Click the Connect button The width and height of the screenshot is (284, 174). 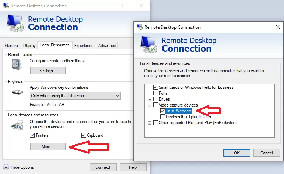click(103, 167)
